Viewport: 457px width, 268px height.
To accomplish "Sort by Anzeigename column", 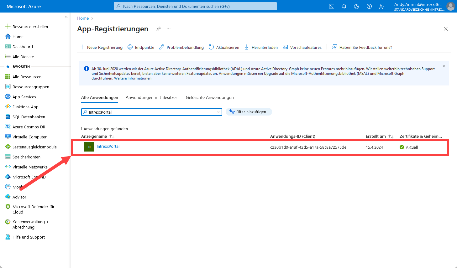I will (x=97, y=136).
